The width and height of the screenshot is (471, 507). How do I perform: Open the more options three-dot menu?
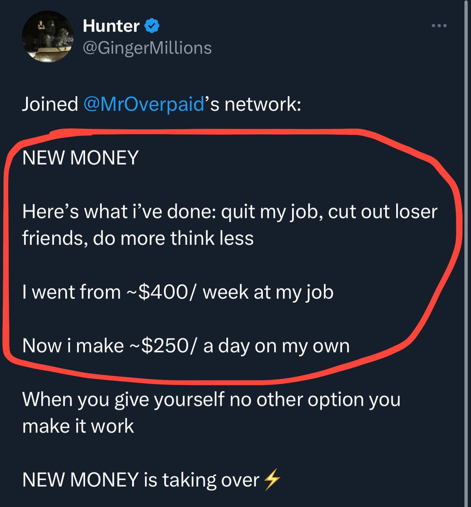[x=439, y=26]
